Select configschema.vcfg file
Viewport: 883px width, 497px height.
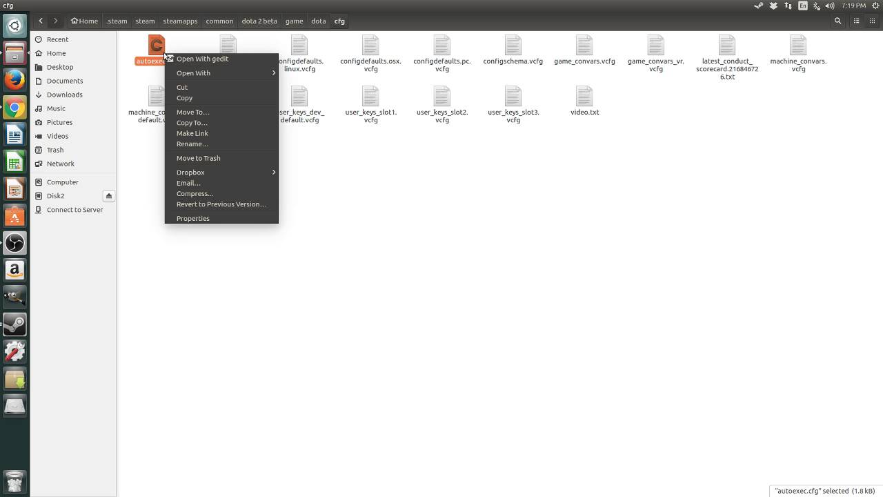click(513, 50)
